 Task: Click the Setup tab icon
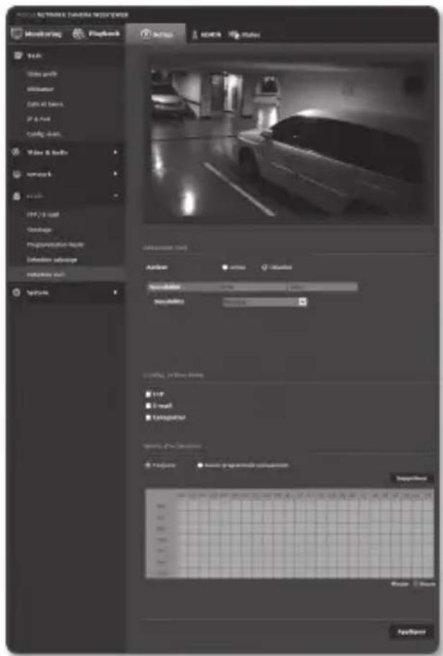click(146, 34)
